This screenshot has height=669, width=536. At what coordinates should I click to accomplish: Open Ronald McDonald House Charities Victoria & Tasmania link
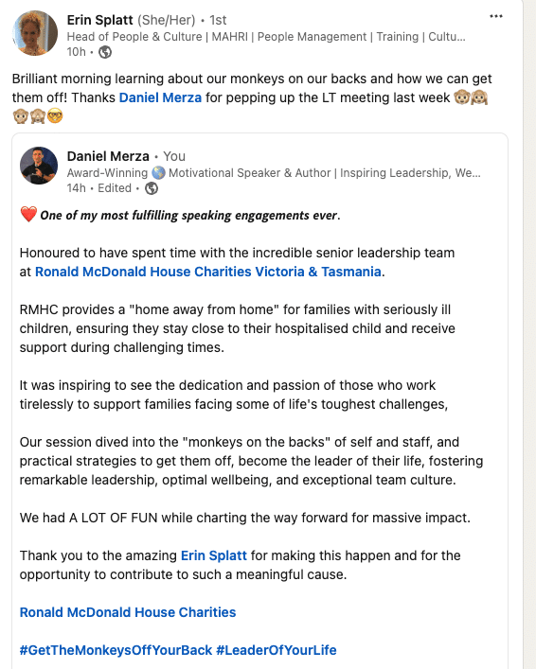208,272
